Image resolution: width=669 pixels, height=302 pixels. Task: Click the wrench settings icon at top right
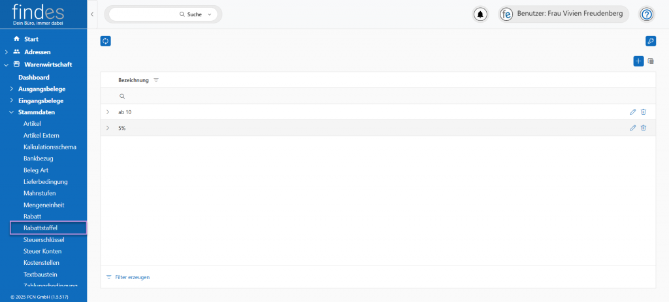pyautogui.click(x=650, y=41)
